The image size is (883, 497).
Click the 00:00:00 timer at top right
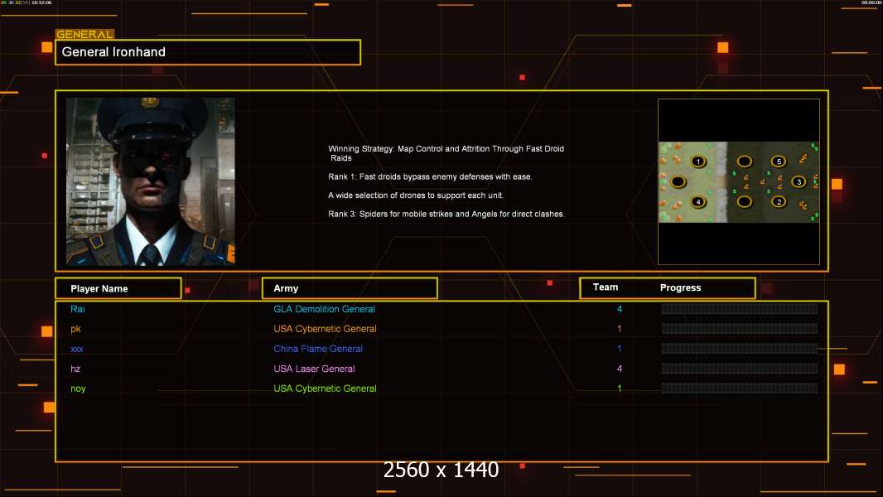871,2
